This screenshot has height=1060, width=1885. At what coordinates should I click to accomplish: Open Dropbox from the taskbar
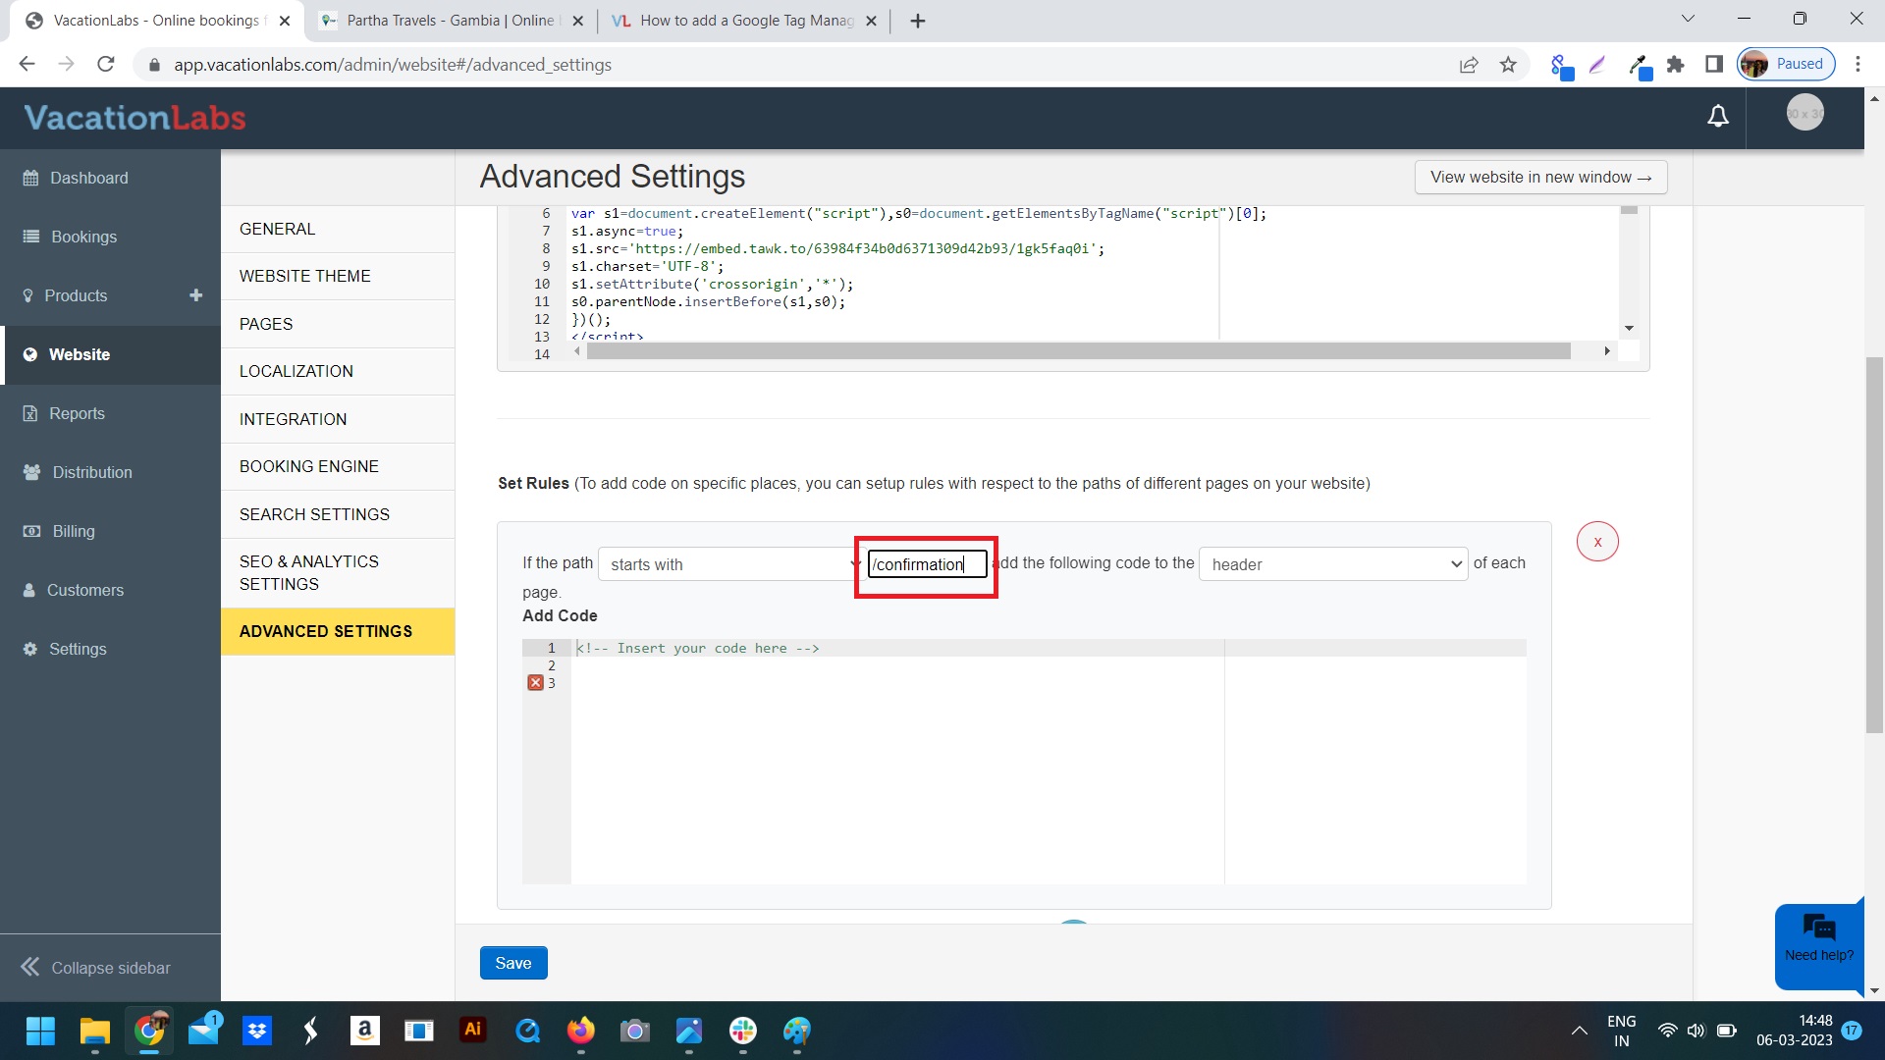257,1031
